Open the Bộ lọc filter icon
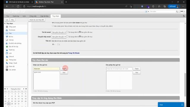The height and width of the screenshot is (107, 190). pyautogui.click(x=7, y=37)
